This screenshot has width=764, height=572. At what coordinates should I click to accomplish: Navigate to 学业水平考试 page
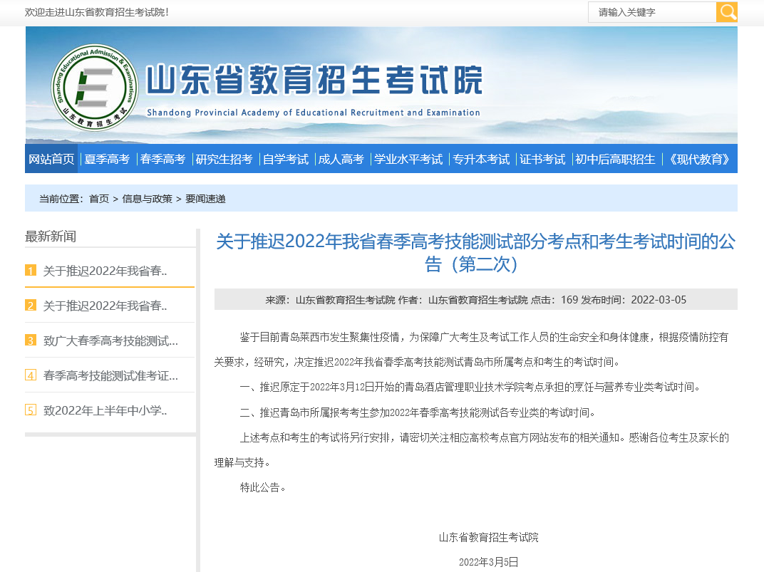click(x=408, y=159)
